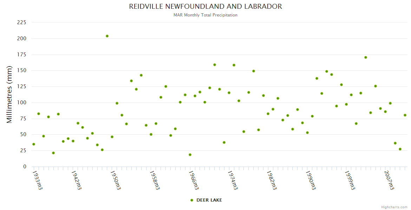Select the 100 y-axis tick label
The width and height of the screenshot is (411, 210).
point(22,103)
